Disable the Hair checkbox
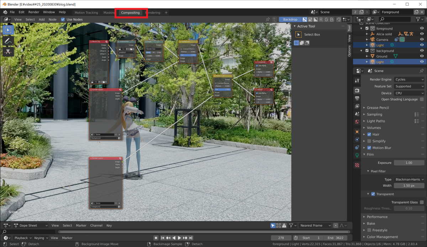Image resolution: width=427 pixels, height=247 pixels. click(x=369, y=134)
